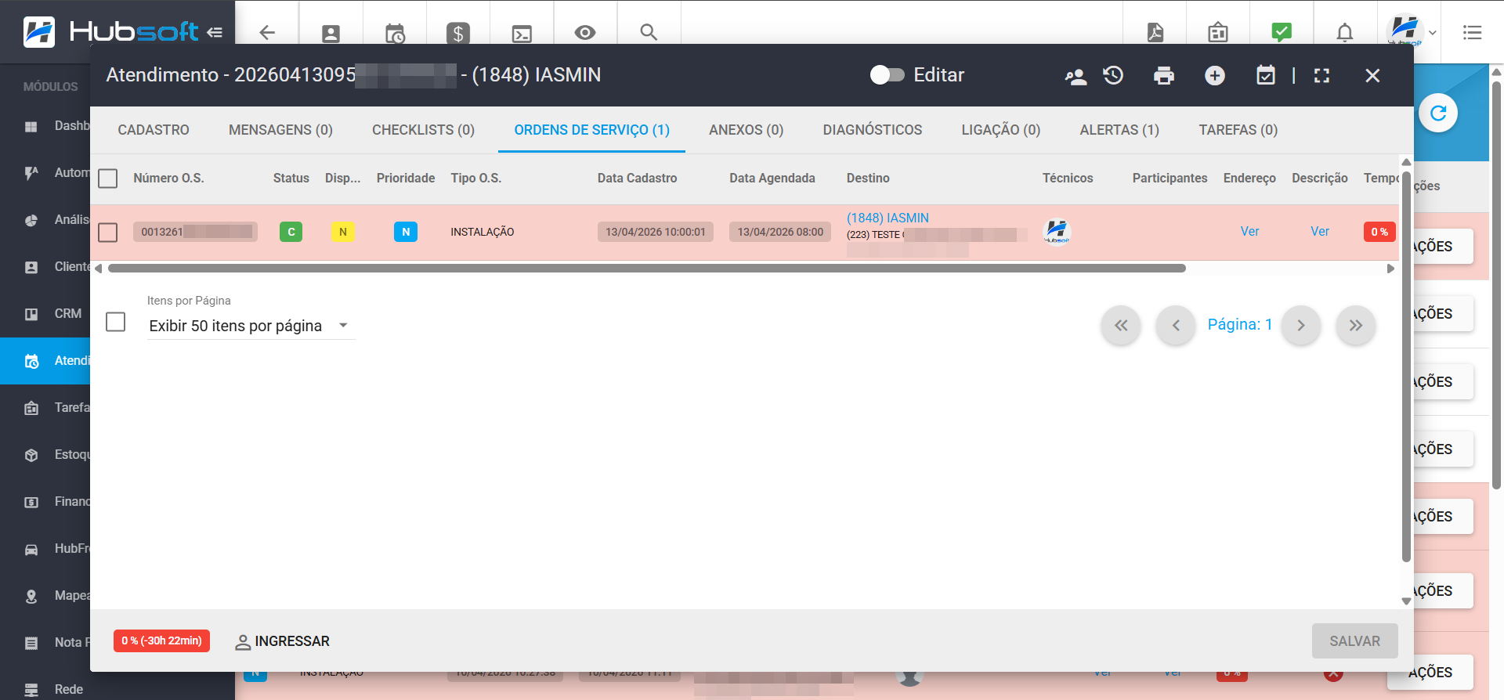
Task: Switch to the CADASTRO tab
Action: click(154, 130)
